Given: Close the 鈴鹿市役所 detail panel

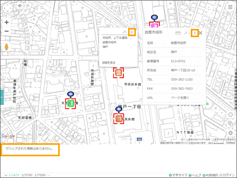Looking at the screenshot, I should [x=200, y=33].
